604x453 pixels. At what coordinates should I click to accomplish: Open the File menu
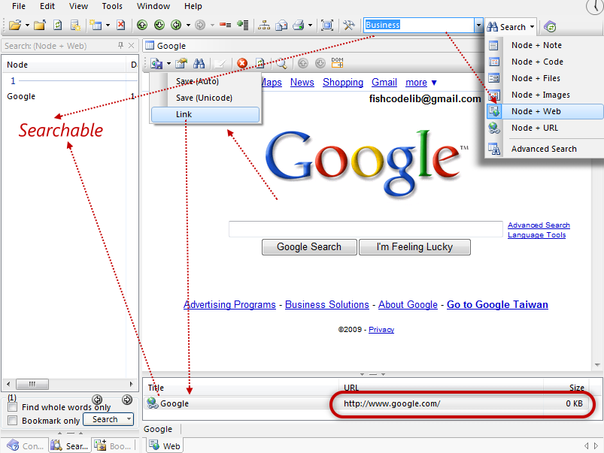pyautogui.click(x=19, y=6)
